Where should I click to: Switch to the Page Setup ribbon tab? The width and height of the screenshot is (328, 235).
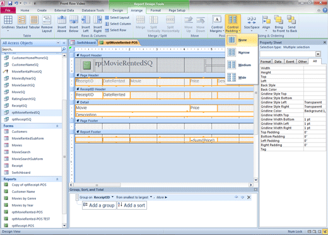pos(177,10)
